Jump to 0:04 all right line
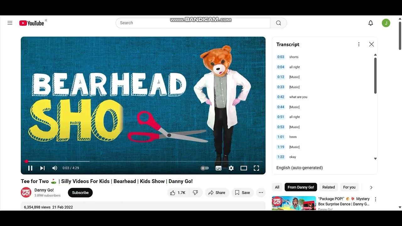402x226 pixels. (x=323, y=67)
